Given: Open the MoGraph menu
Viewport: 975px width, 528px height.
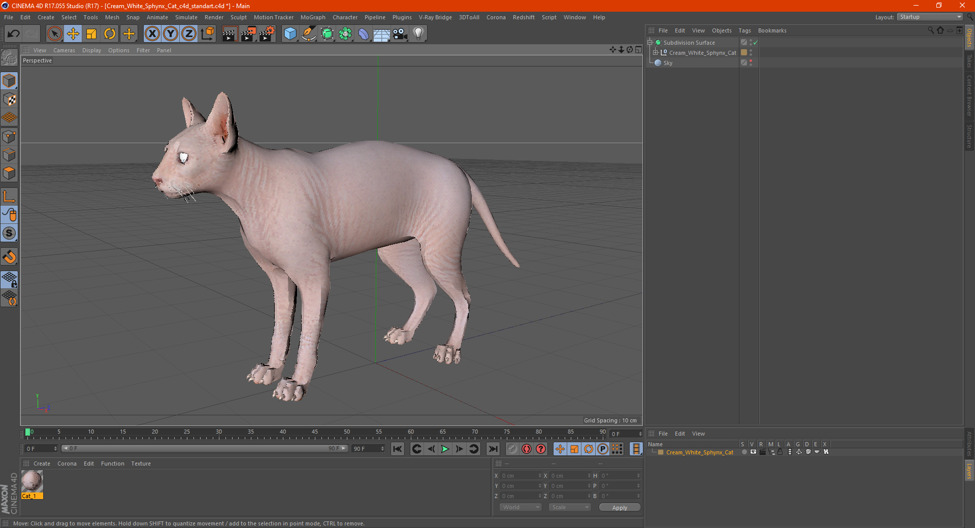Looking at the screenshot, I should [x=313, y=17].
